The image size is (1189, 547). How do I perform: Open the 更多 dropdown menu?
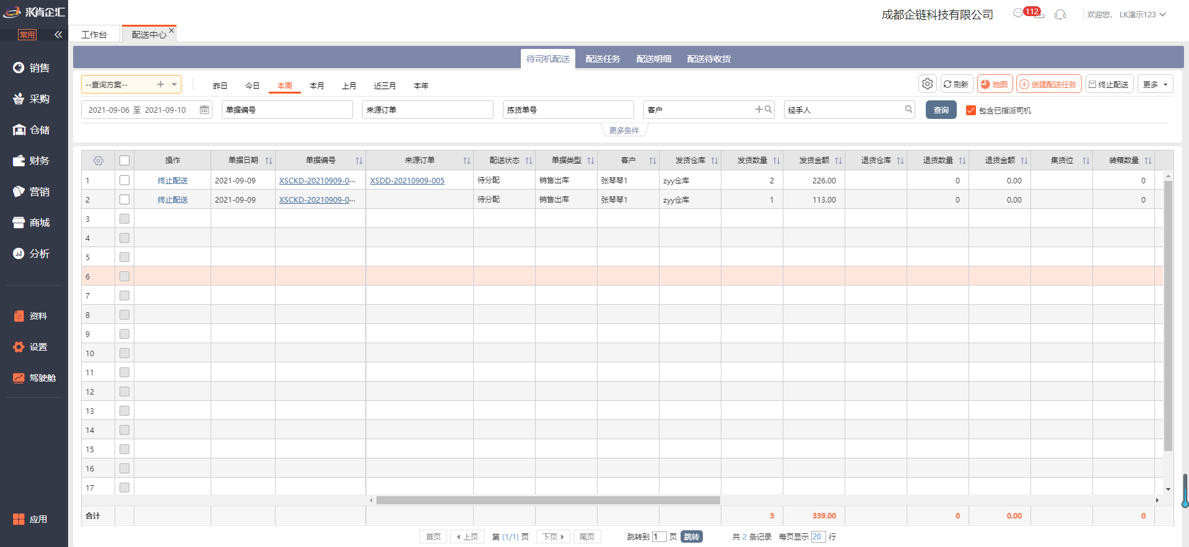1155,84
